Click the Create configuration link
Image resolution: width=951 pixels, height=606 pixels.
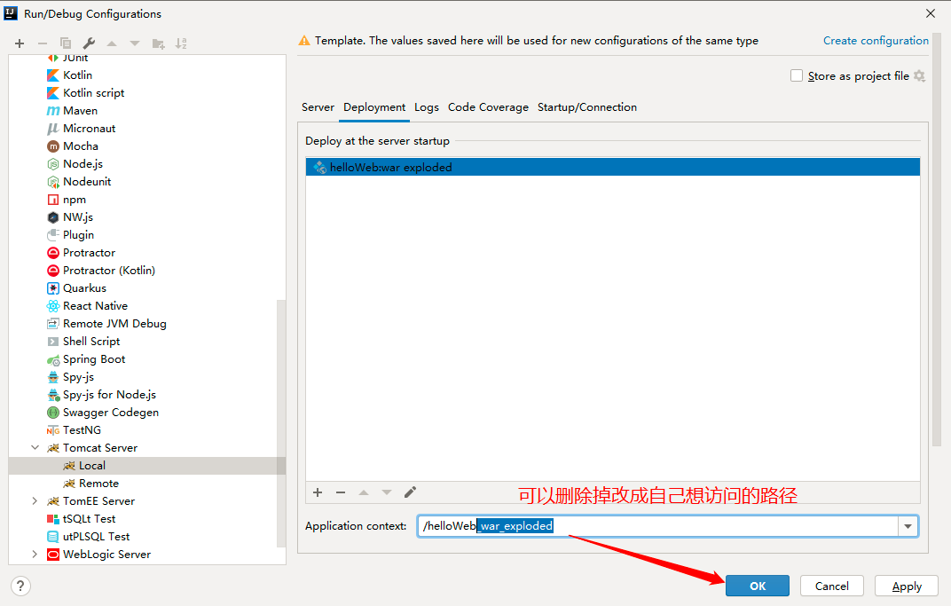click(876, 41)
